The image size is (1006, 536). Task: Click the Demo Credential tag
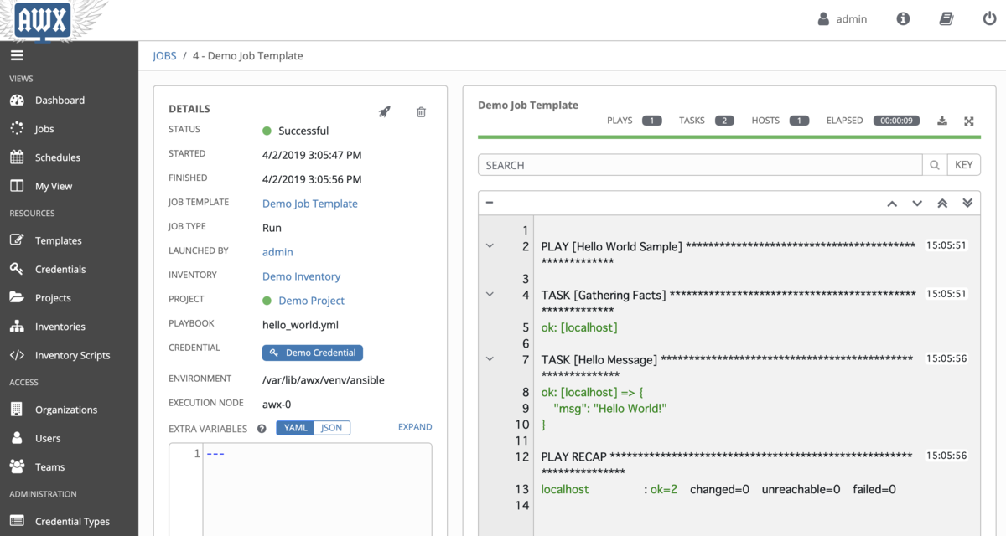pos(313,353)
